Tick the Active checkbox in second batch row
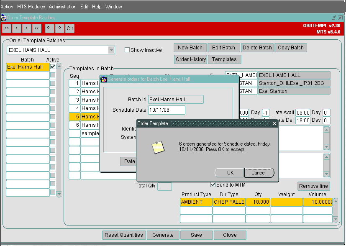The image size is (346, 246). pyautogui.click(x=53, y=75)
